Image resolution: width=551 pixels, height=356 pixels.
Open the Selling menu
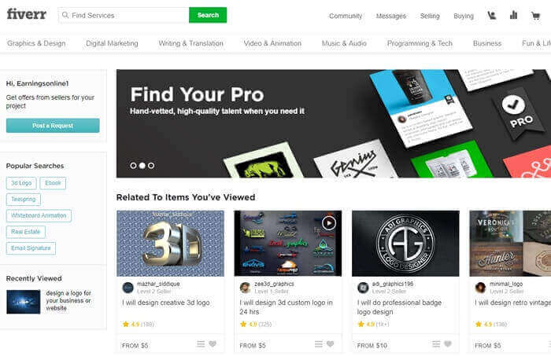click(430, 16)
